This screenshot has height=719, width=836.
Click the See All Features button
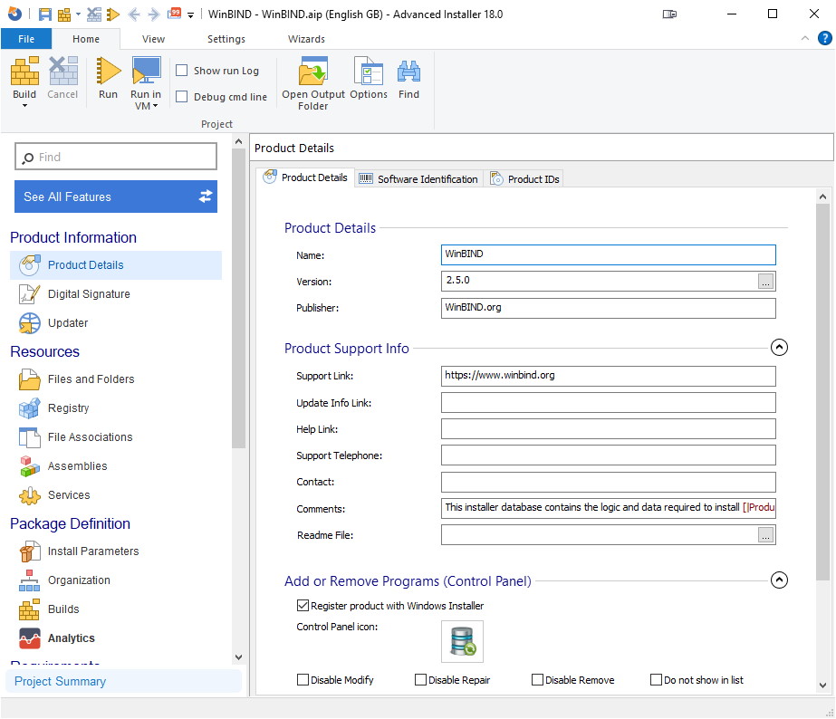pos(116,197)
